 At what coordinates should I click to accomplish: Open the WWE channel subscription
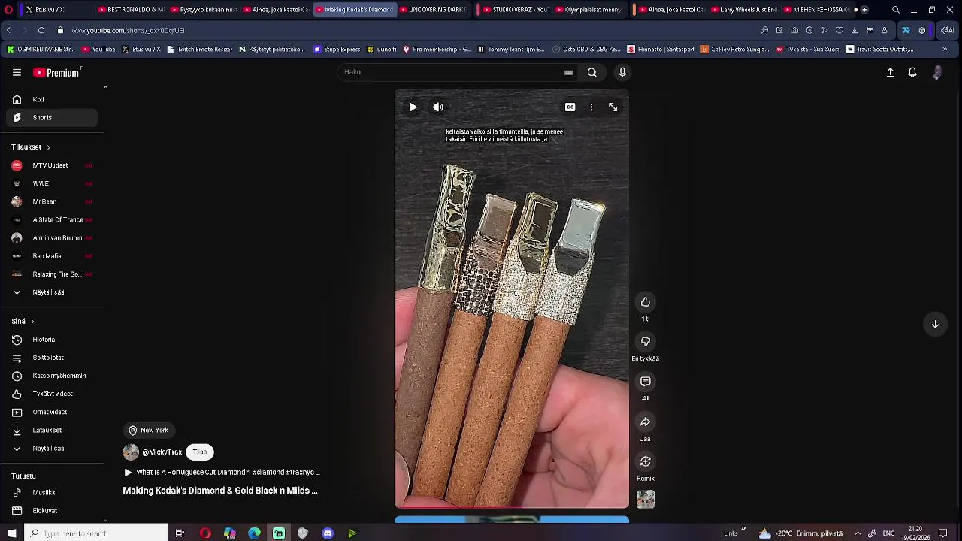(52, 183)
